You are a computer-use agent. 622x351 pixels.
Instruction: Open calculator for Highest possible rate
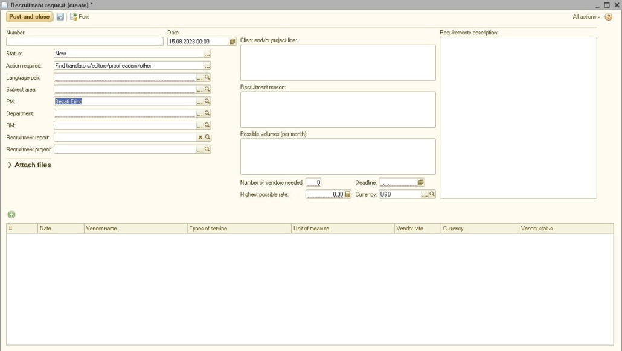point(348,195)
